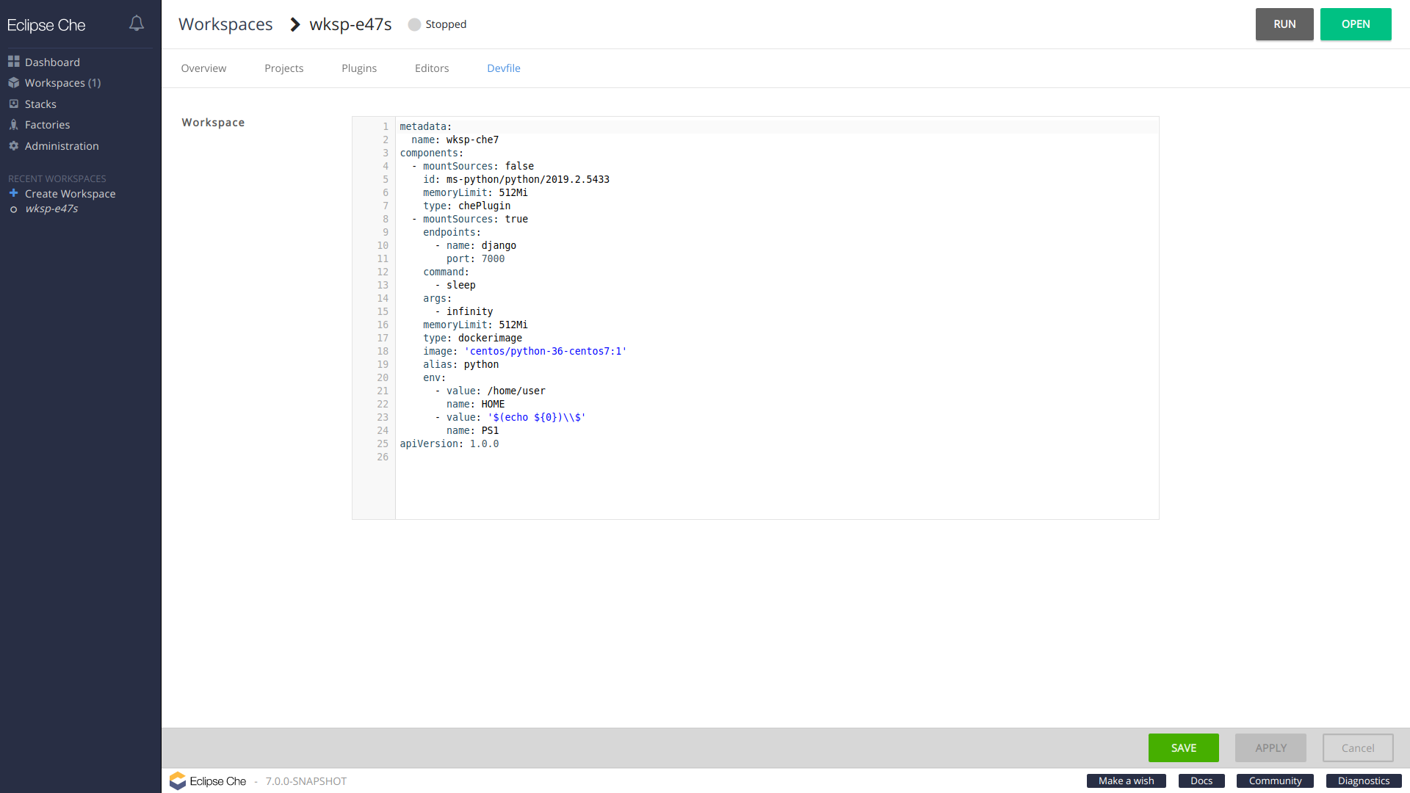Click the 'alias: python' line
The height and width of the screenshot is (793, 1410).
[460, 364]
